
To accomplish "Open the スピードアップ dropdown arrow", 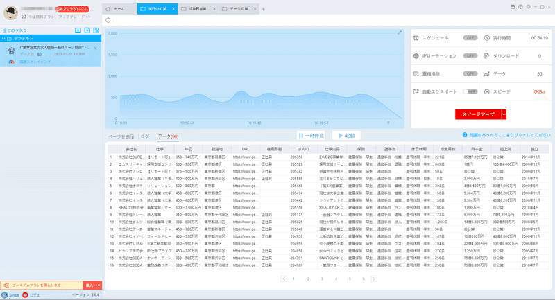I will click(x=504, y=114).
